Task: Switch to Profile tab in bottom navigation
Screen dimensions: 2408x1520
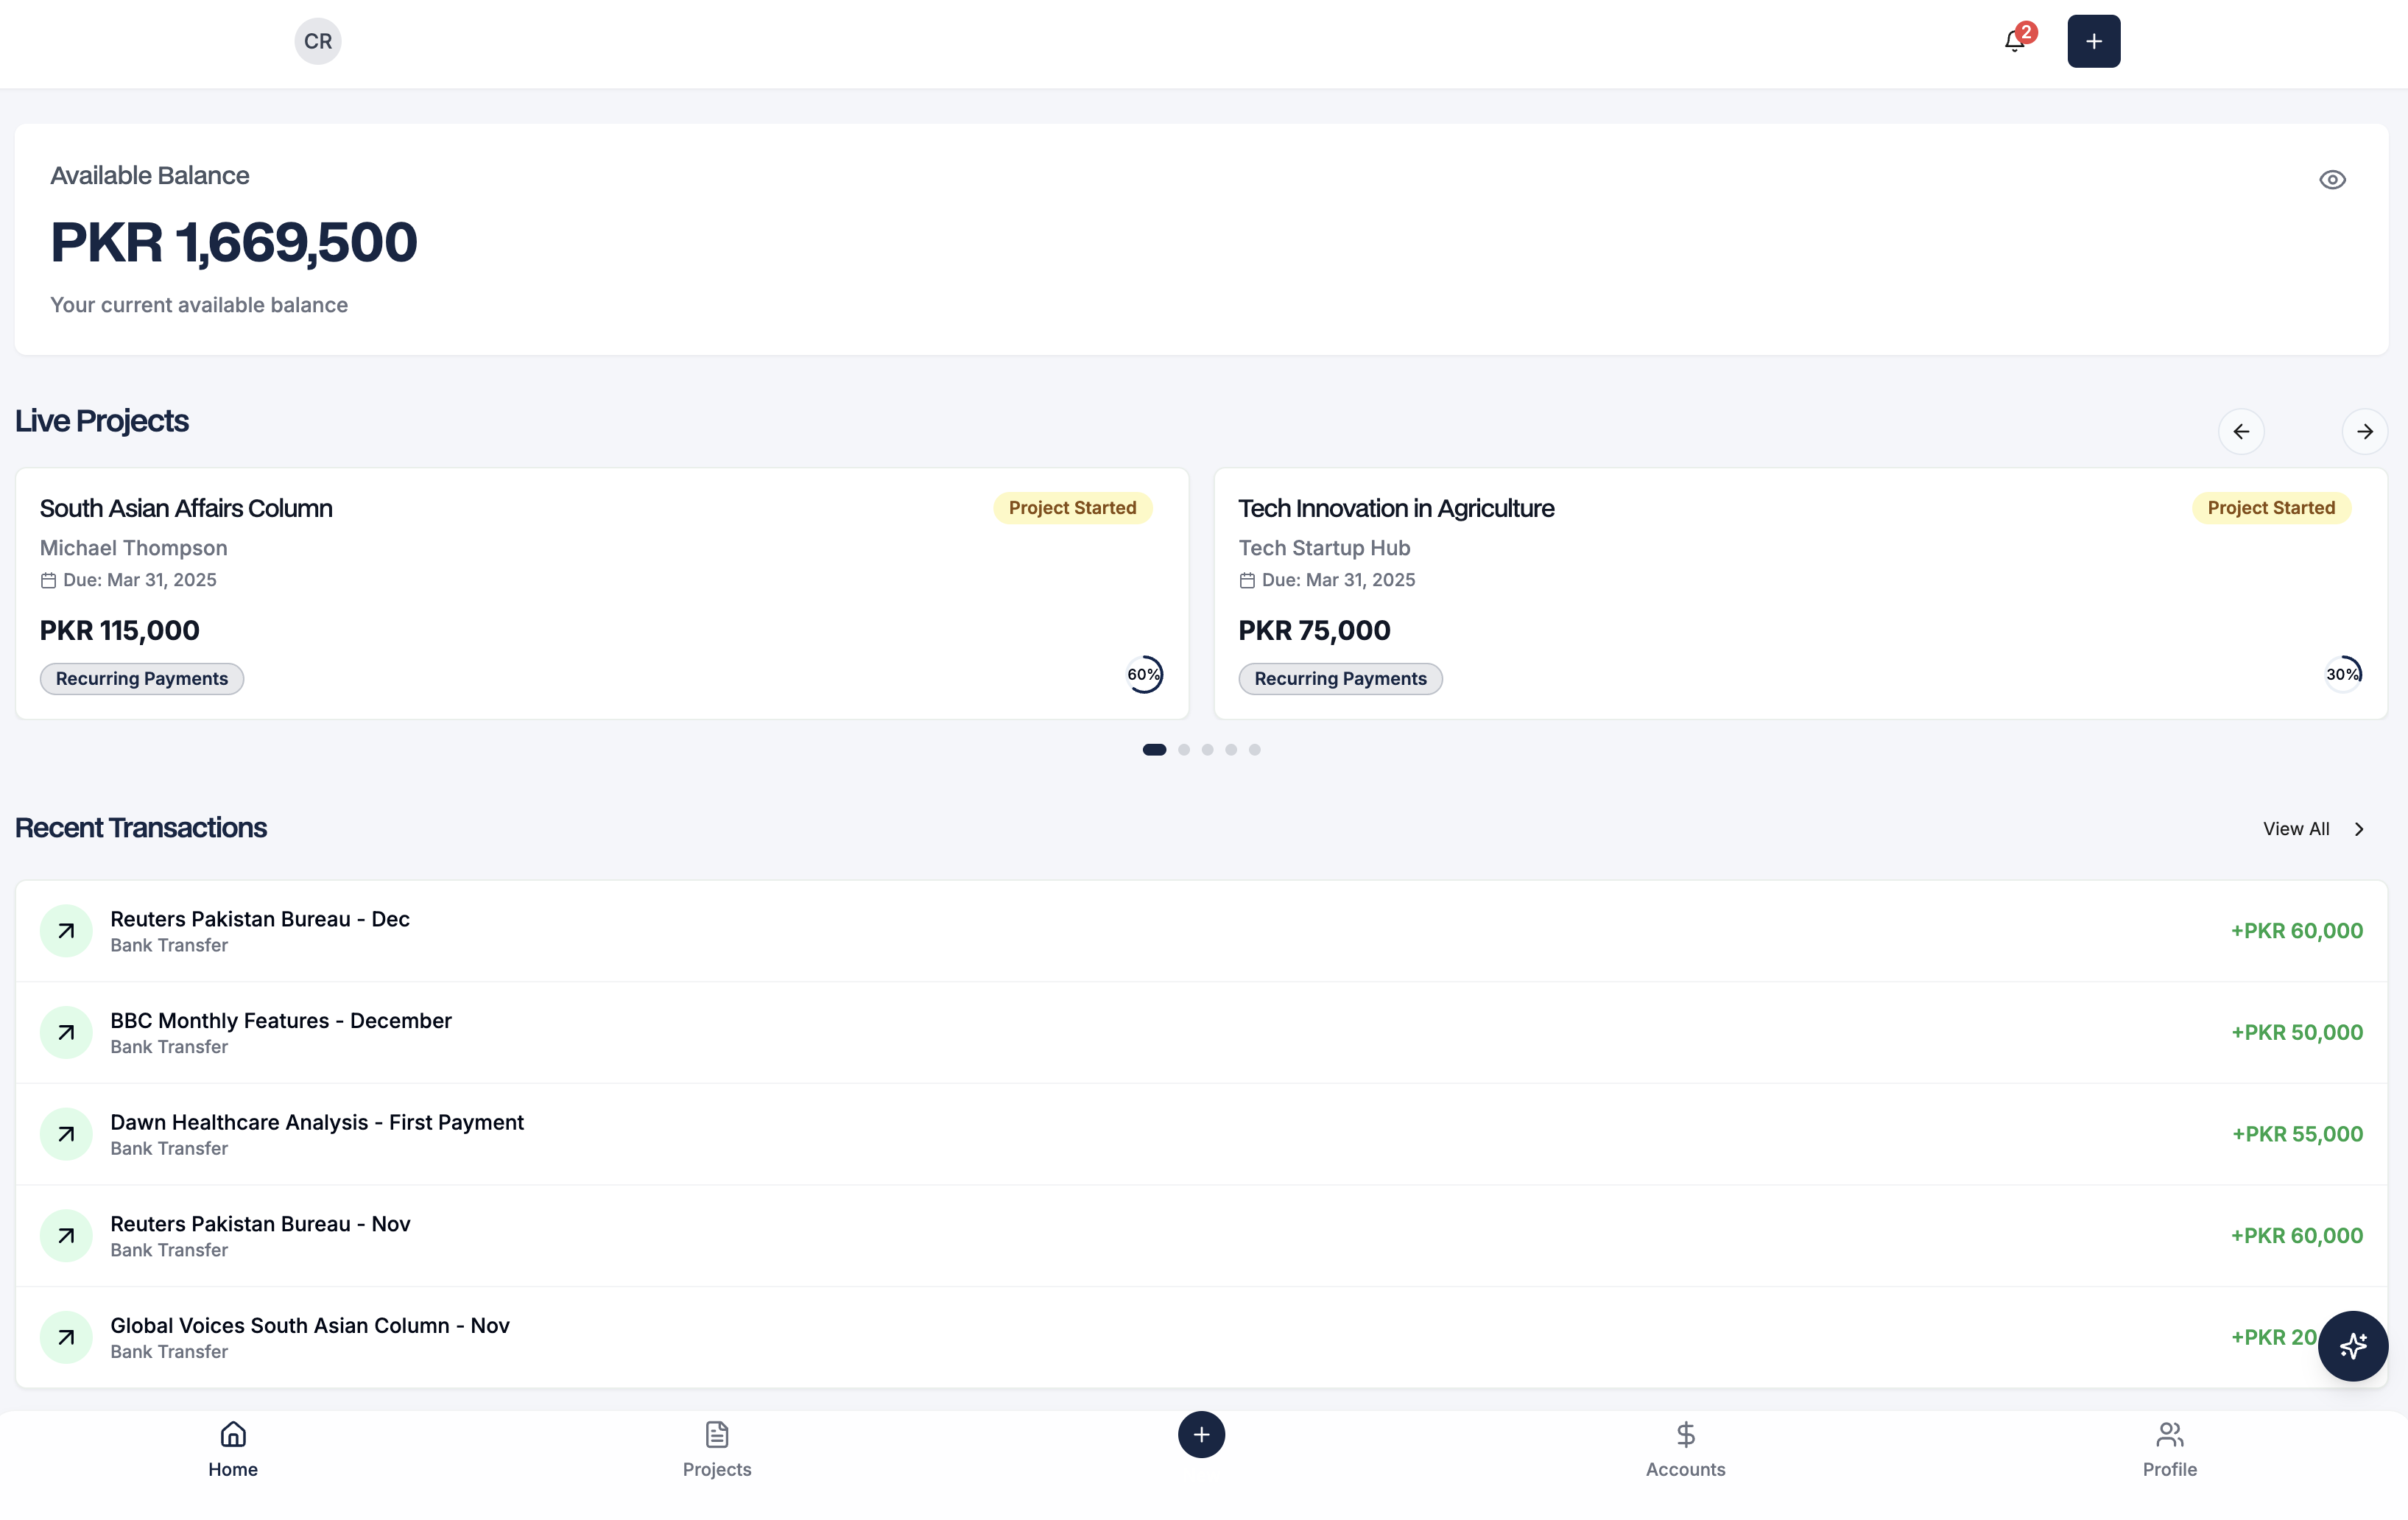Action: click(x=2169, y=1449)
